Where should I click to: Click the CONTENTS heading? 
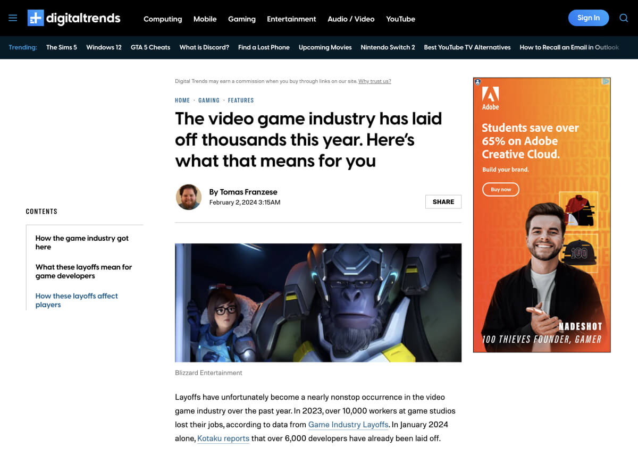(x=41, y=212)
